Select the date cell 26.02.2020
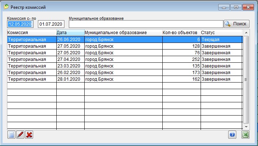The width and height of the screenshot is (258, 146). pyautogui.click(x=70, y=73)
